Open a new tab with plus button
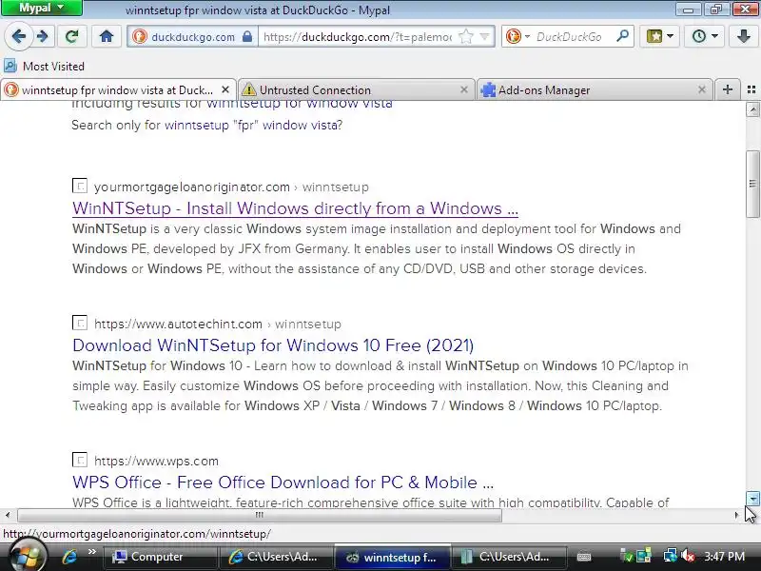 pos(727,89)
